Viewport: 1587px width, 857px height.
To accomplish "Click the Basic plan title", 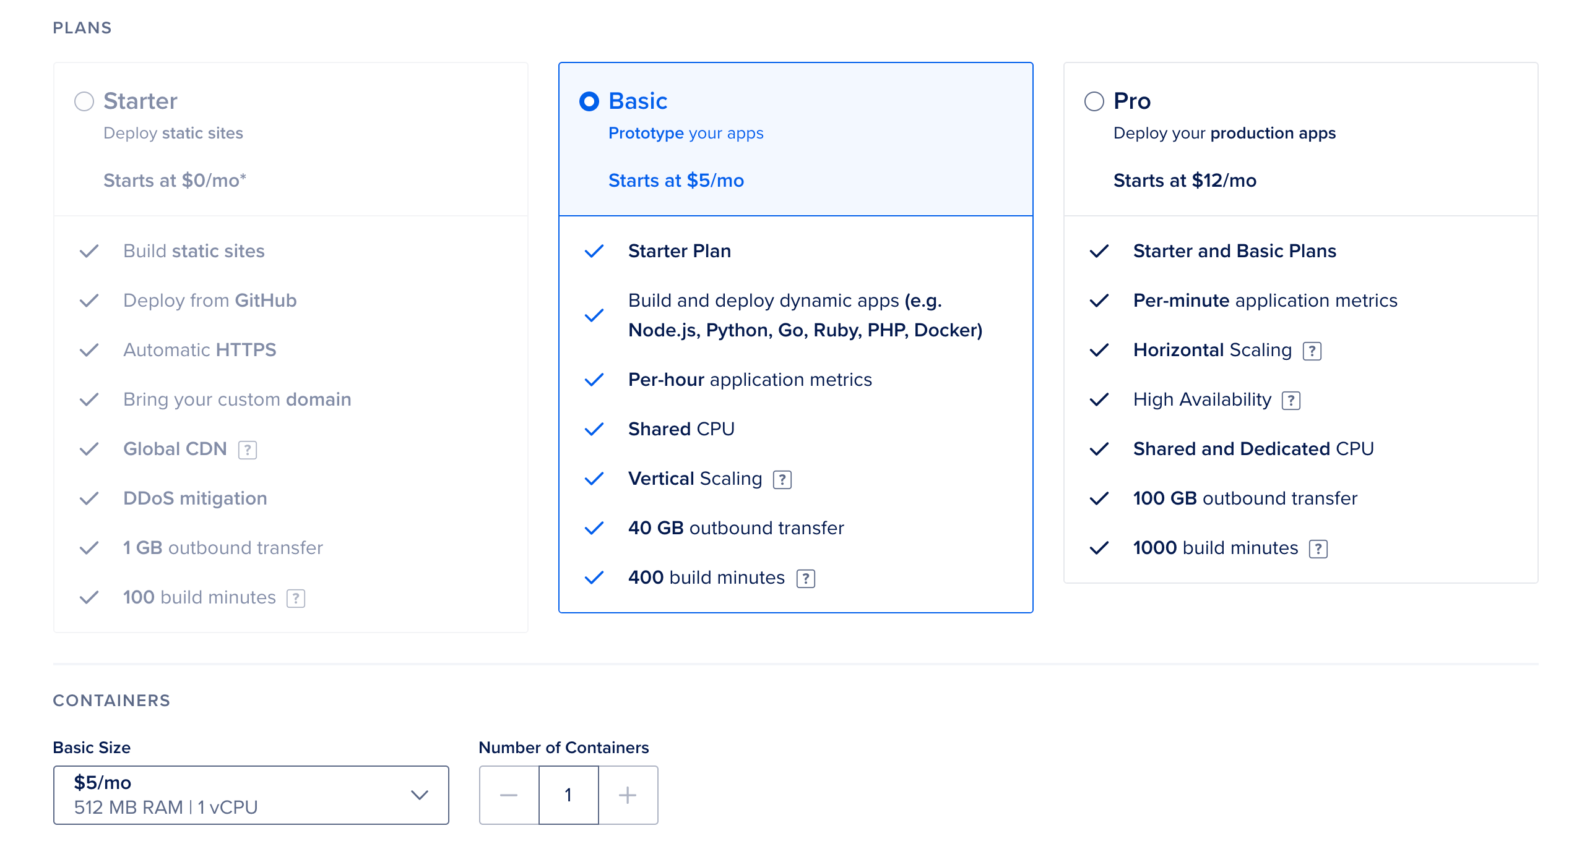I will pos(638,101).
